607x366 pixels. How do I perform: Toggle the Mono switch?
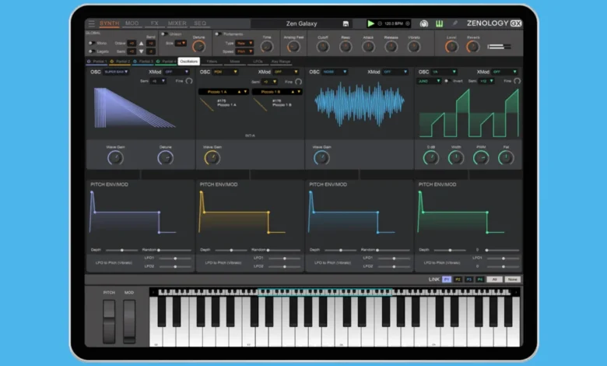click(91, 44)
